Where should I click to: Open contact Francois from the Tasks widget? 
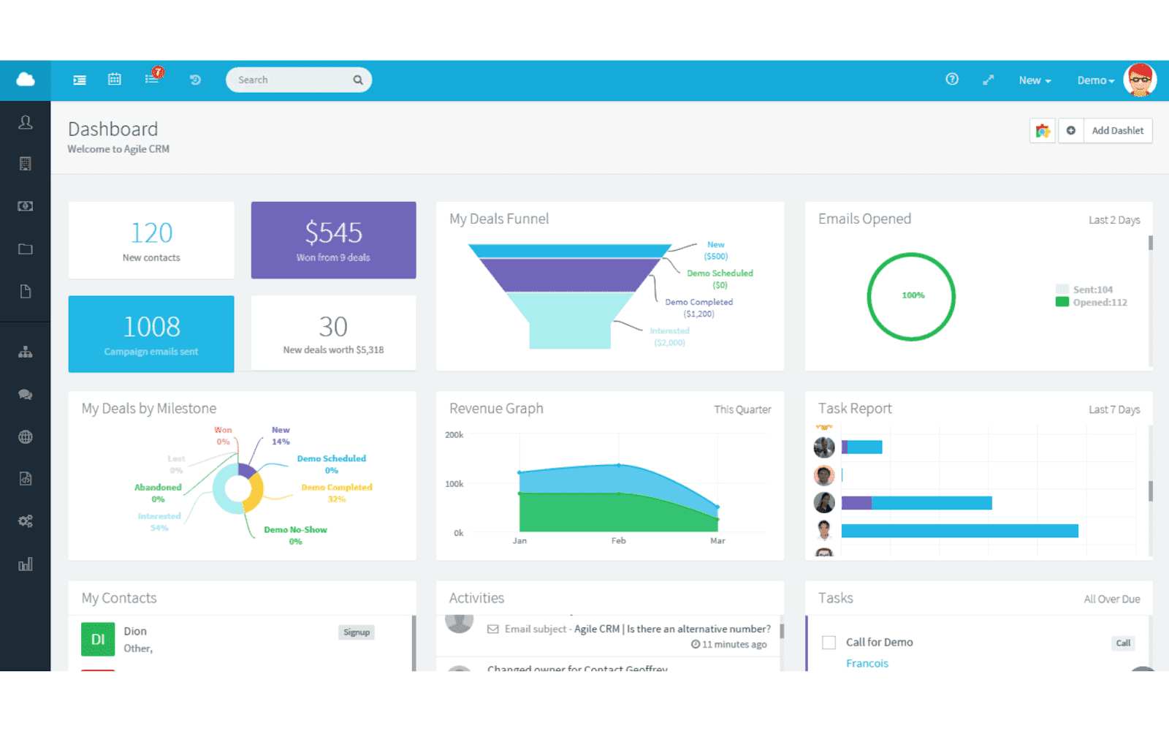(x=867, y=663)
